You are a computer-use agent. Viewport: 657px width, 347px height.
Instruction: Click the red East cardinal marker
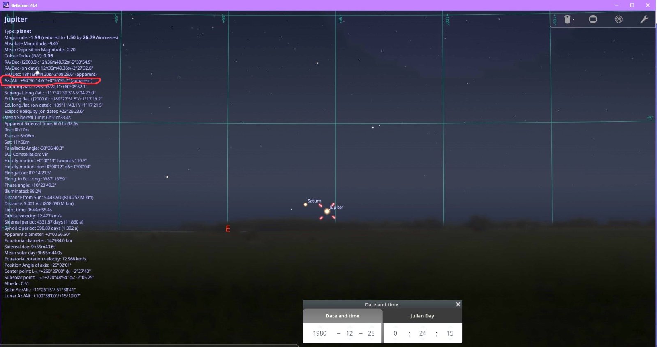pos(228,229)
